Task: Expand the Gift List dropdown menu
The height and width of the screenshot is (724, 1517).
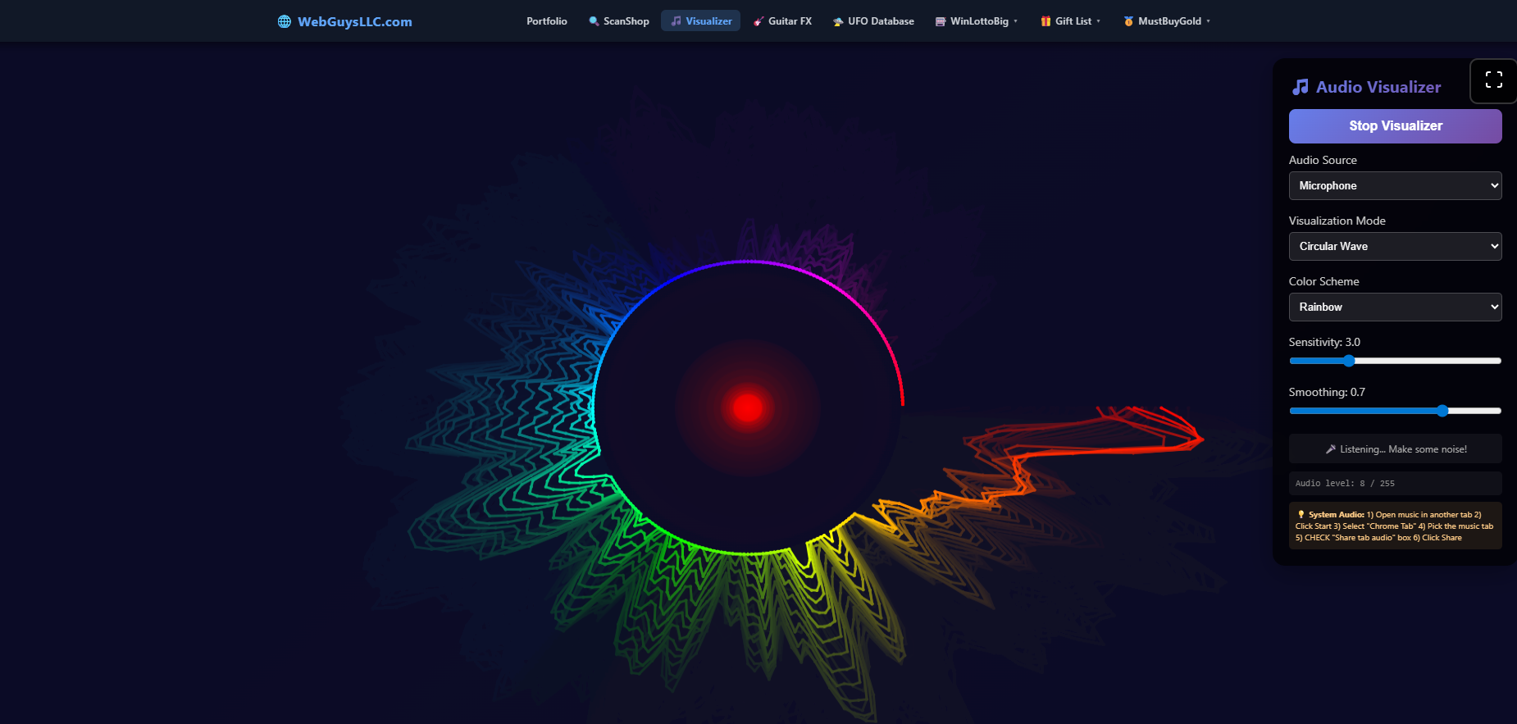Action: point(1070,21)
